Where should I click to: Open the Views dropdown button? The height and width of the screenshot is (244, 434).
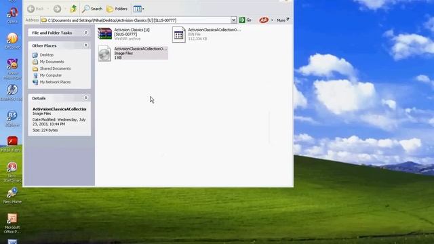(138, 9)
